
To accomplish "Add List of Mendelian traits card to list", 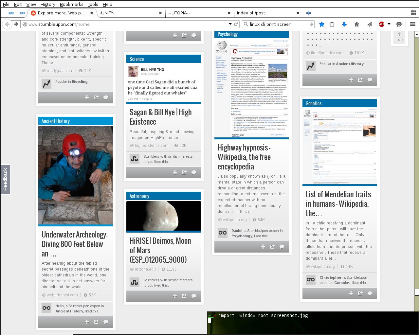I will pyautogui.click(x=351, y=293).
